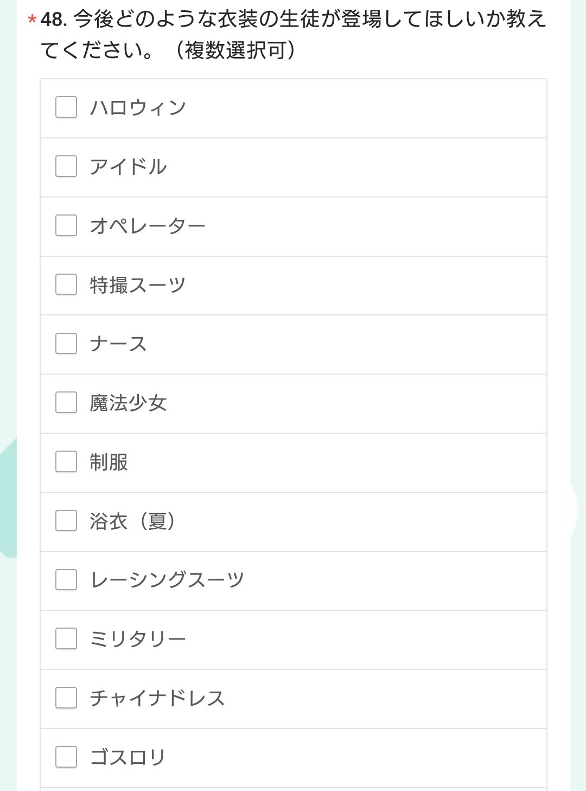Select the オペレーター checkbox
Viewport: 586px width, 791px height.
66,225
